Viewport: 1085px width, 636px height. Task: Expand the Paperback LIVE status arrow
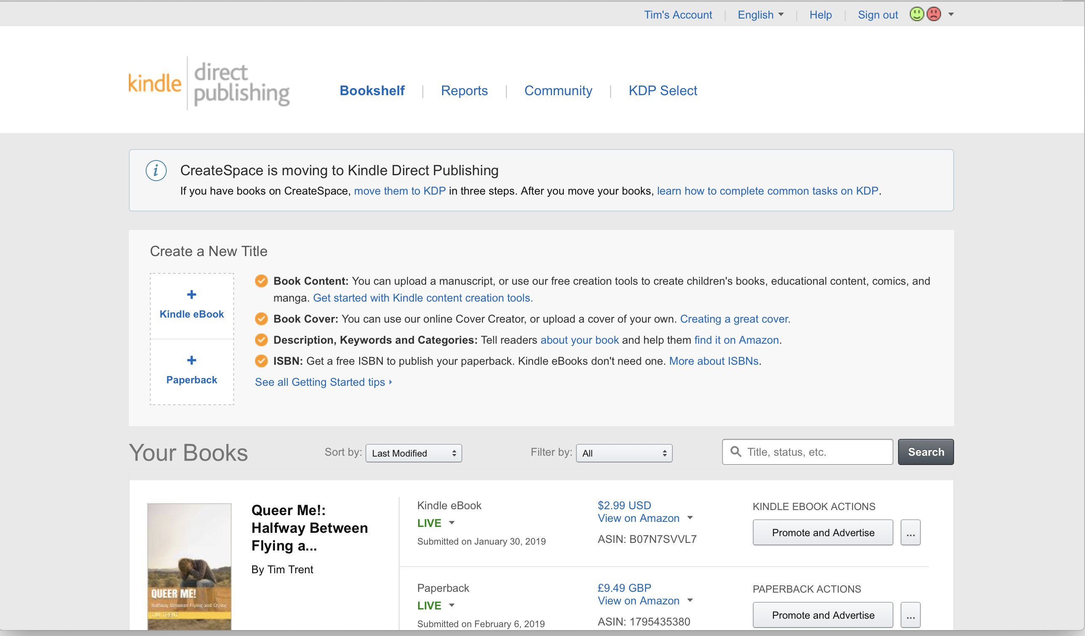(452, 605)
